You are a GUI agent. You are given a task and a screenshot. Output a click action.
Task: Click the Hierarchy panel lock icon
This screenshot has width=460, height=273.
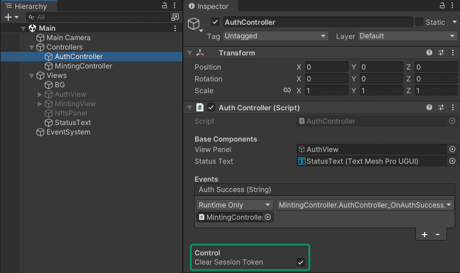pos(165,6)
